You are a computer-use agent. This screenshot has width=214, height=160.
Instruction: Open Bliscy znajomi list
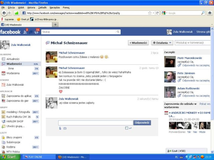point(14,137)
